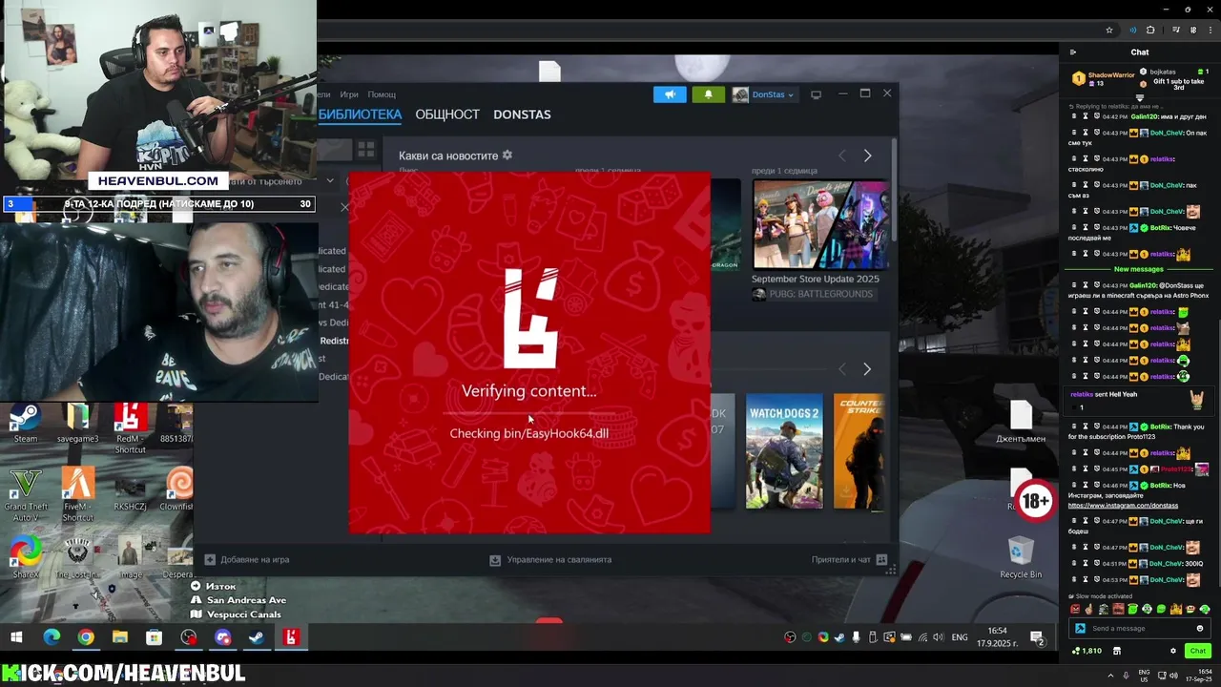
Task: Open Приятели и чат friends chat
Action: (x=849, y=560)
